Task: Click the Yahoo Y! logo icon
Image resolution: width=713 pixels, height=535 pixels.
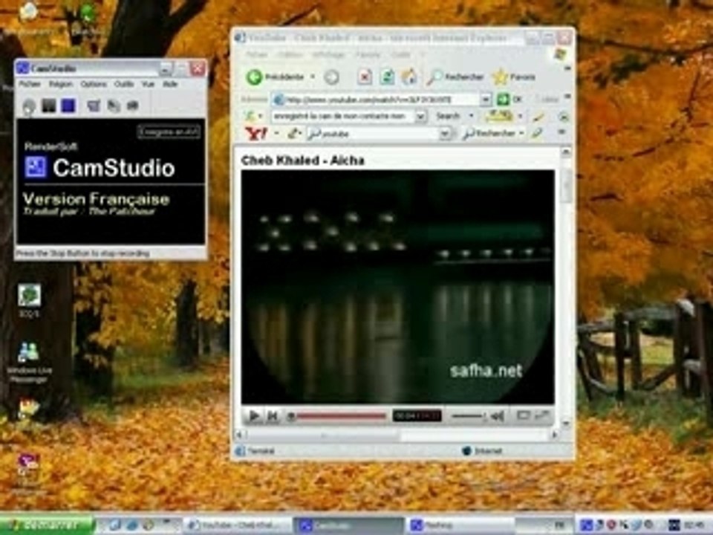Action: point(256,133)
